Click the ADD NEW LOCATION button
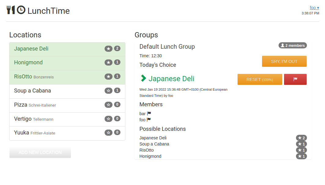 point(40,153)
